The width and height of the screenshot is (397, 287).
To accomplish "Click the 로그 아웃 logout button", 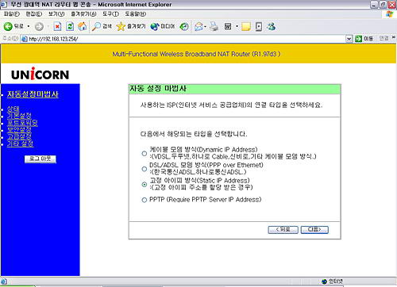I will pos(40,159).
